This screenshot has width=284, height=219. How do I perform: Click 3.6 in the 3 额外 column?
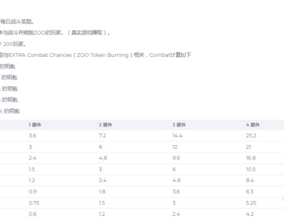pyautogui.click(x=176, y=192)
